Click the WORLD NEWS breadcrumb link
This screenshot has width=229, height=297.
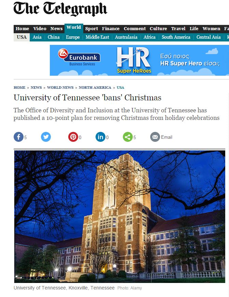pyautogui.click(x=60, y=87)
